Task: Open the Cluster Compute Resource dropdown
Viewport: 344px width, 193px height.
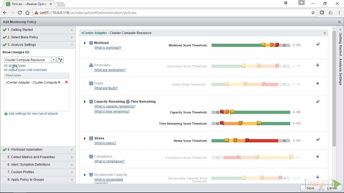Action: click(53, 60)
